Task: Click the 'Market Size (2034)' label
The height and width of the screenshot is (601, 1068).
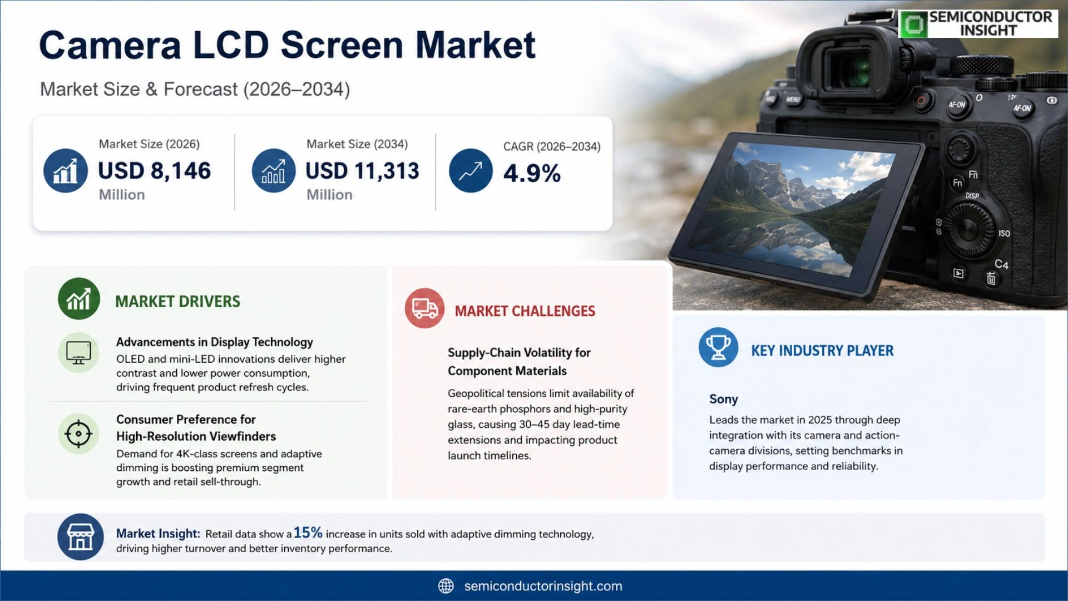Action: coord(357,144)
